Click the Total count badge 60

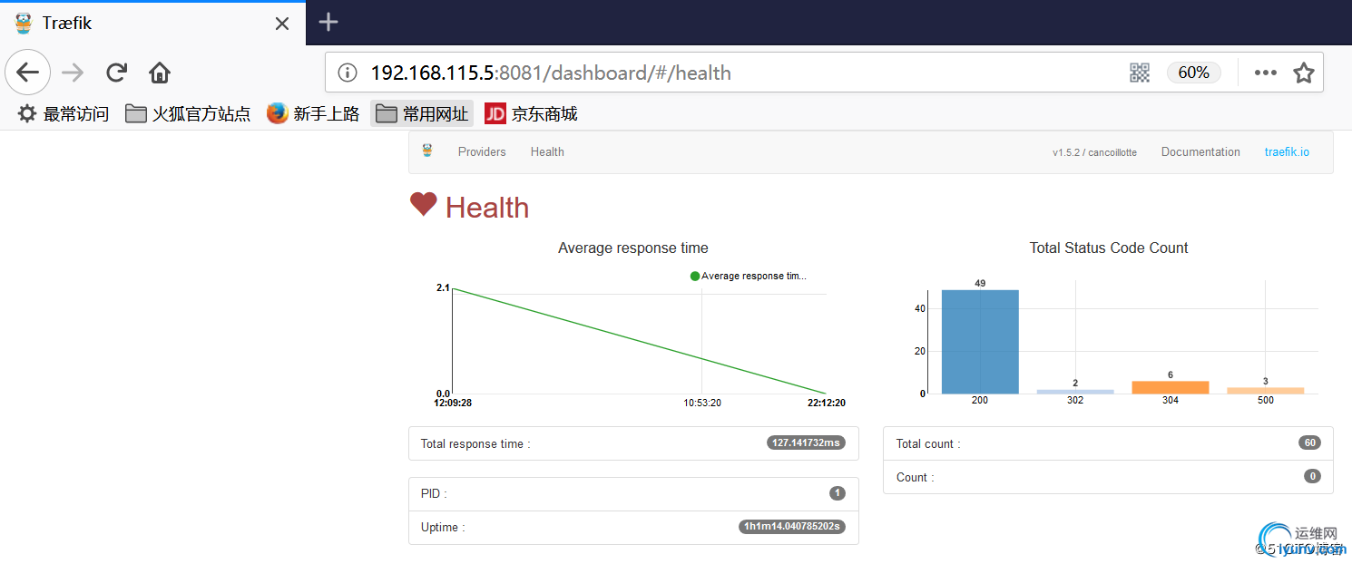coord(1309,442)
